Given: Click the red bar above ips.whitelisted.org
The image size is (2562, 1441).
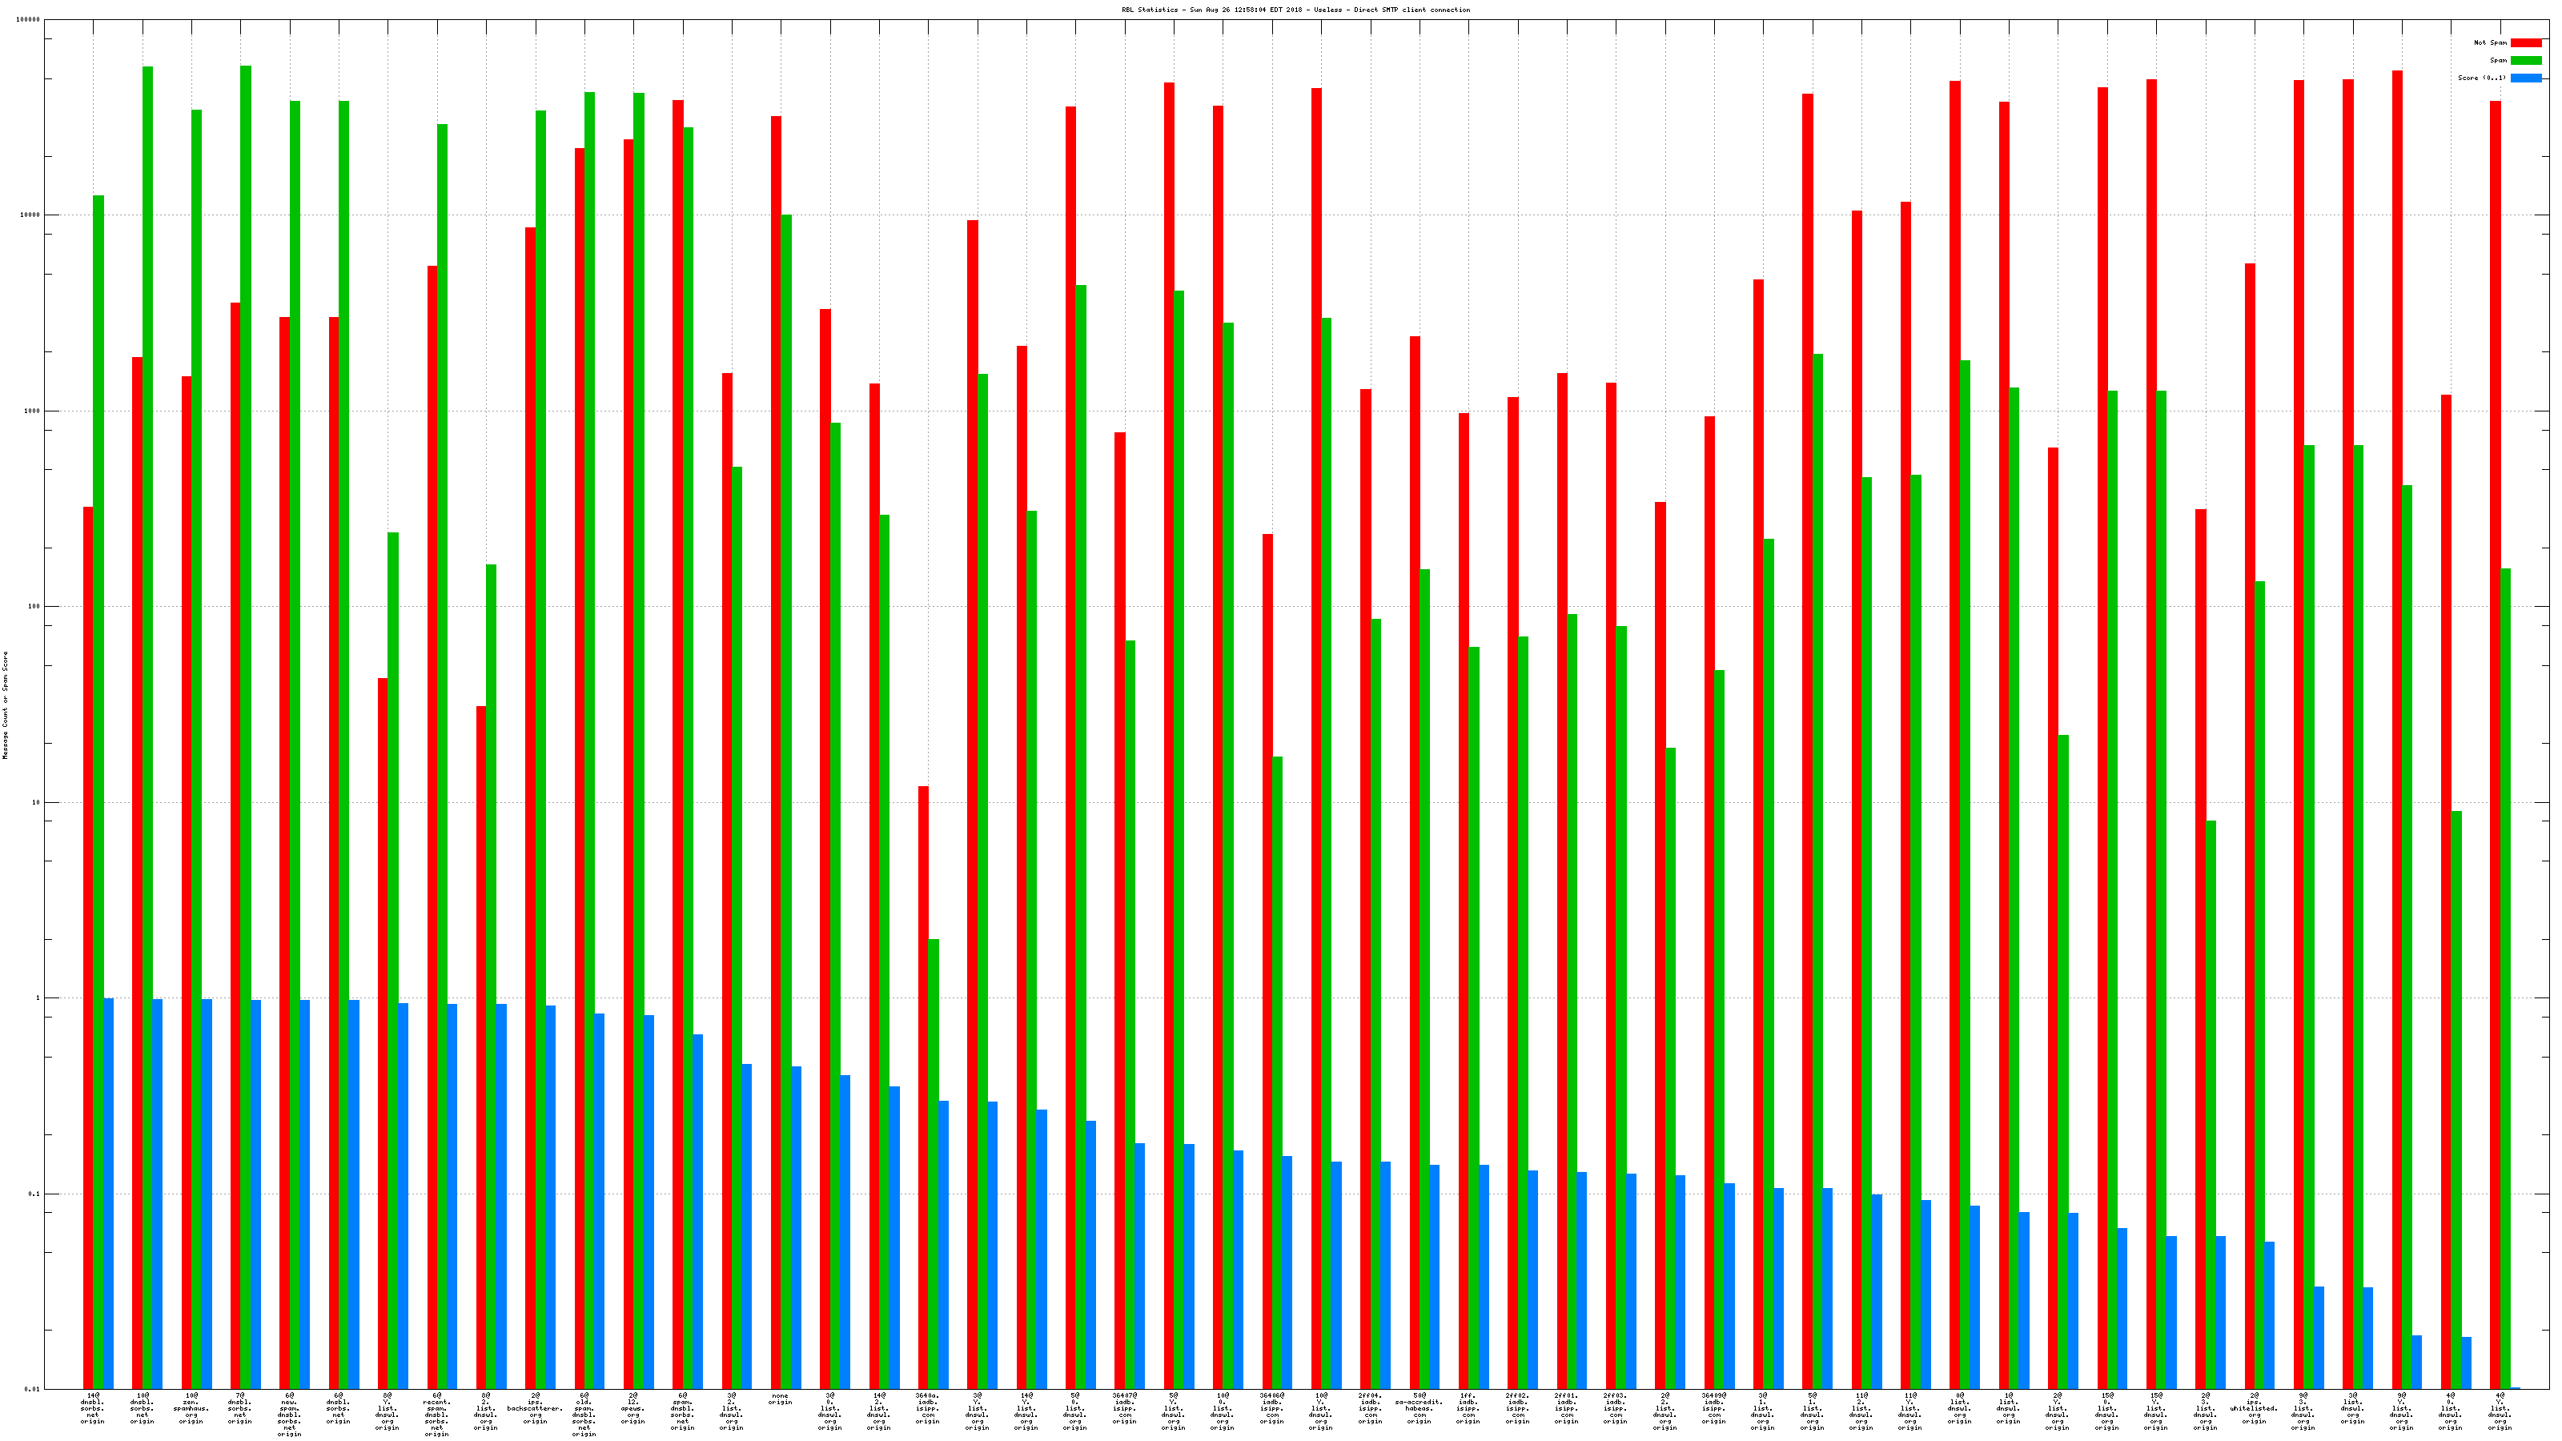Looking at the screenshot, I should coord(2250,825).
